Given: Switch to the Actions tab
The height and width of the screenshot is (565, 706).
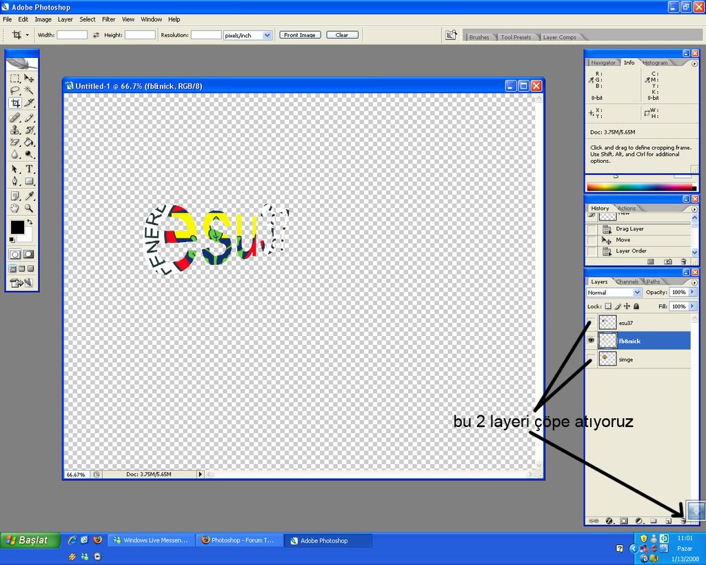Looking at the screenshot, I should (626, 208).
